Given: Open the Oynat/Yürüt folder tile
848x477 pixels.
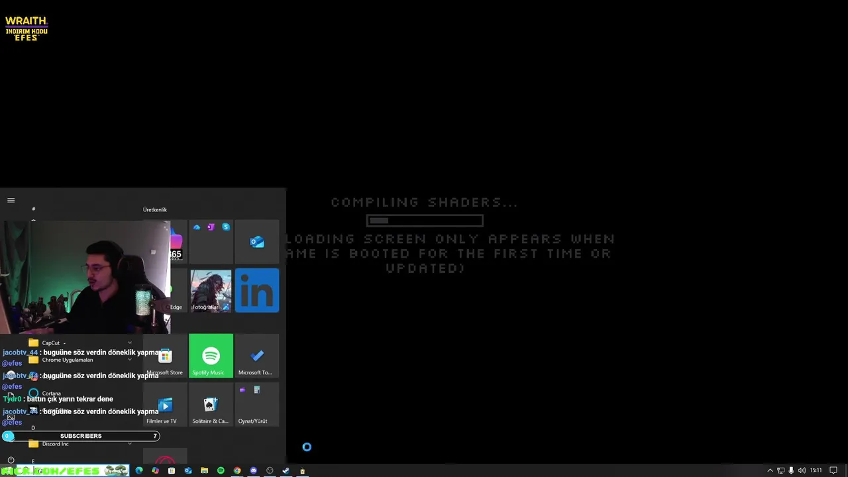Looking at the screenshot, I should point(257,404).
